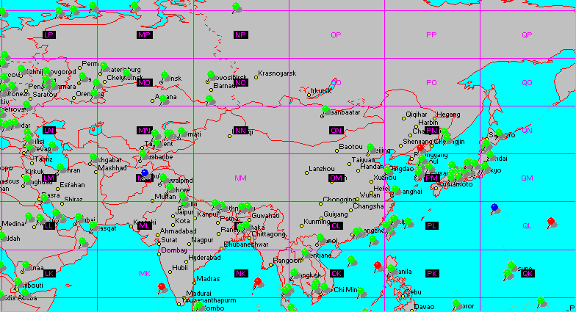
Task: Select the Chongqing city label
Action: click(x=339, y=200)
